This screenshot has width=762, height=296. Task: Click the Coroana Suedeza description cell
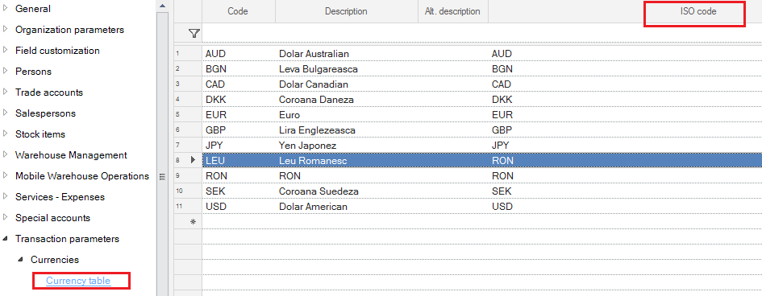click(347, 191)
